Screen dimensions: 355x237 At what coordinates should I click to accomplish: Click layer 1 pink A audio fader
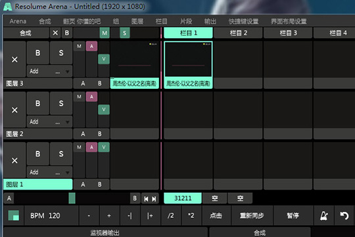pyautogui.click(x=91, y=147)
